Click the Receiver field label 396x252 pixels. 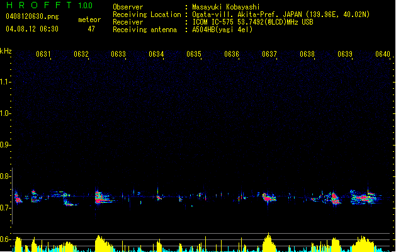[x=128, y=22]
